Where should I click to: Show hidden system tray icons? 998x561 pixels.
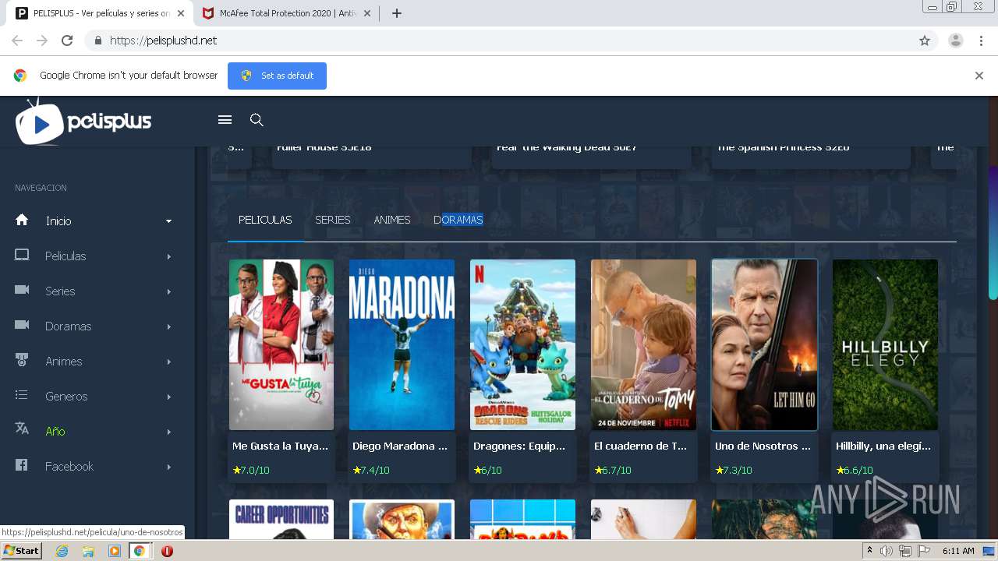(x=869, y=551)
